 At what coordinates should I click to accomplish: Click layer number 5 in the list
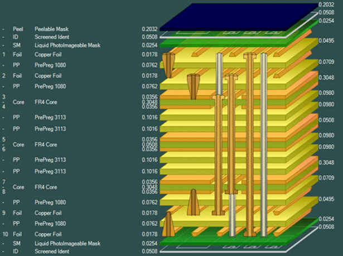[4, 139]
